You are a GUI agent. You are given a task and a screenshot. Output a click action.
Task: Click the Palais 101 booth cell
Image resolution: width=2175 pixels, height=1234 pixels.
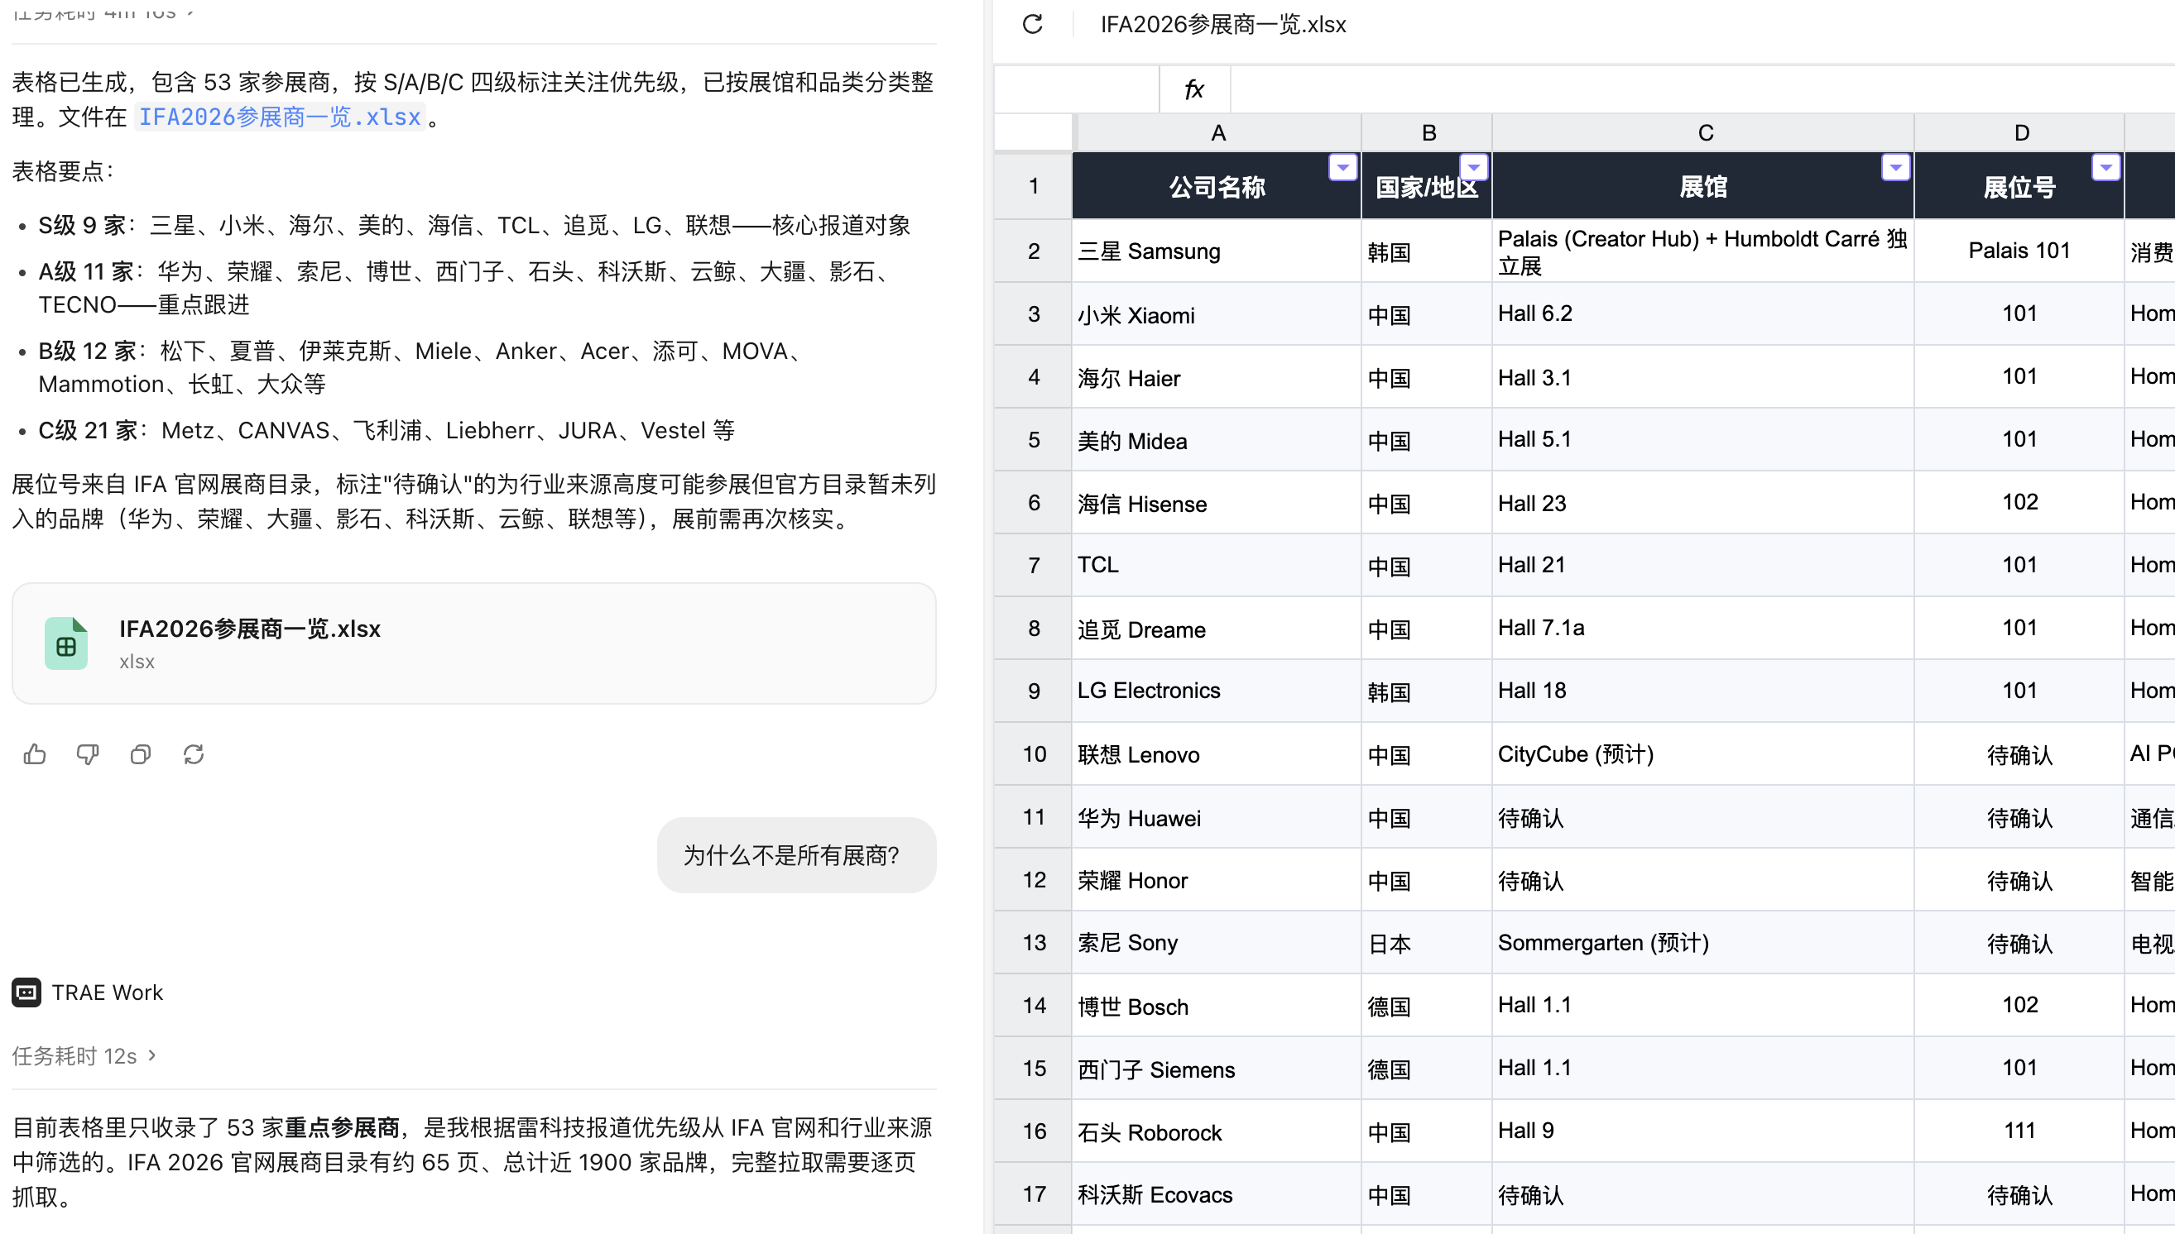click(x=2020, y=251)
